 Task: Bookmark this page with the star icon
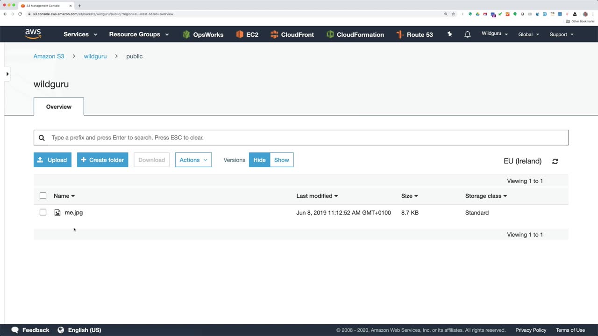[453, 14]
